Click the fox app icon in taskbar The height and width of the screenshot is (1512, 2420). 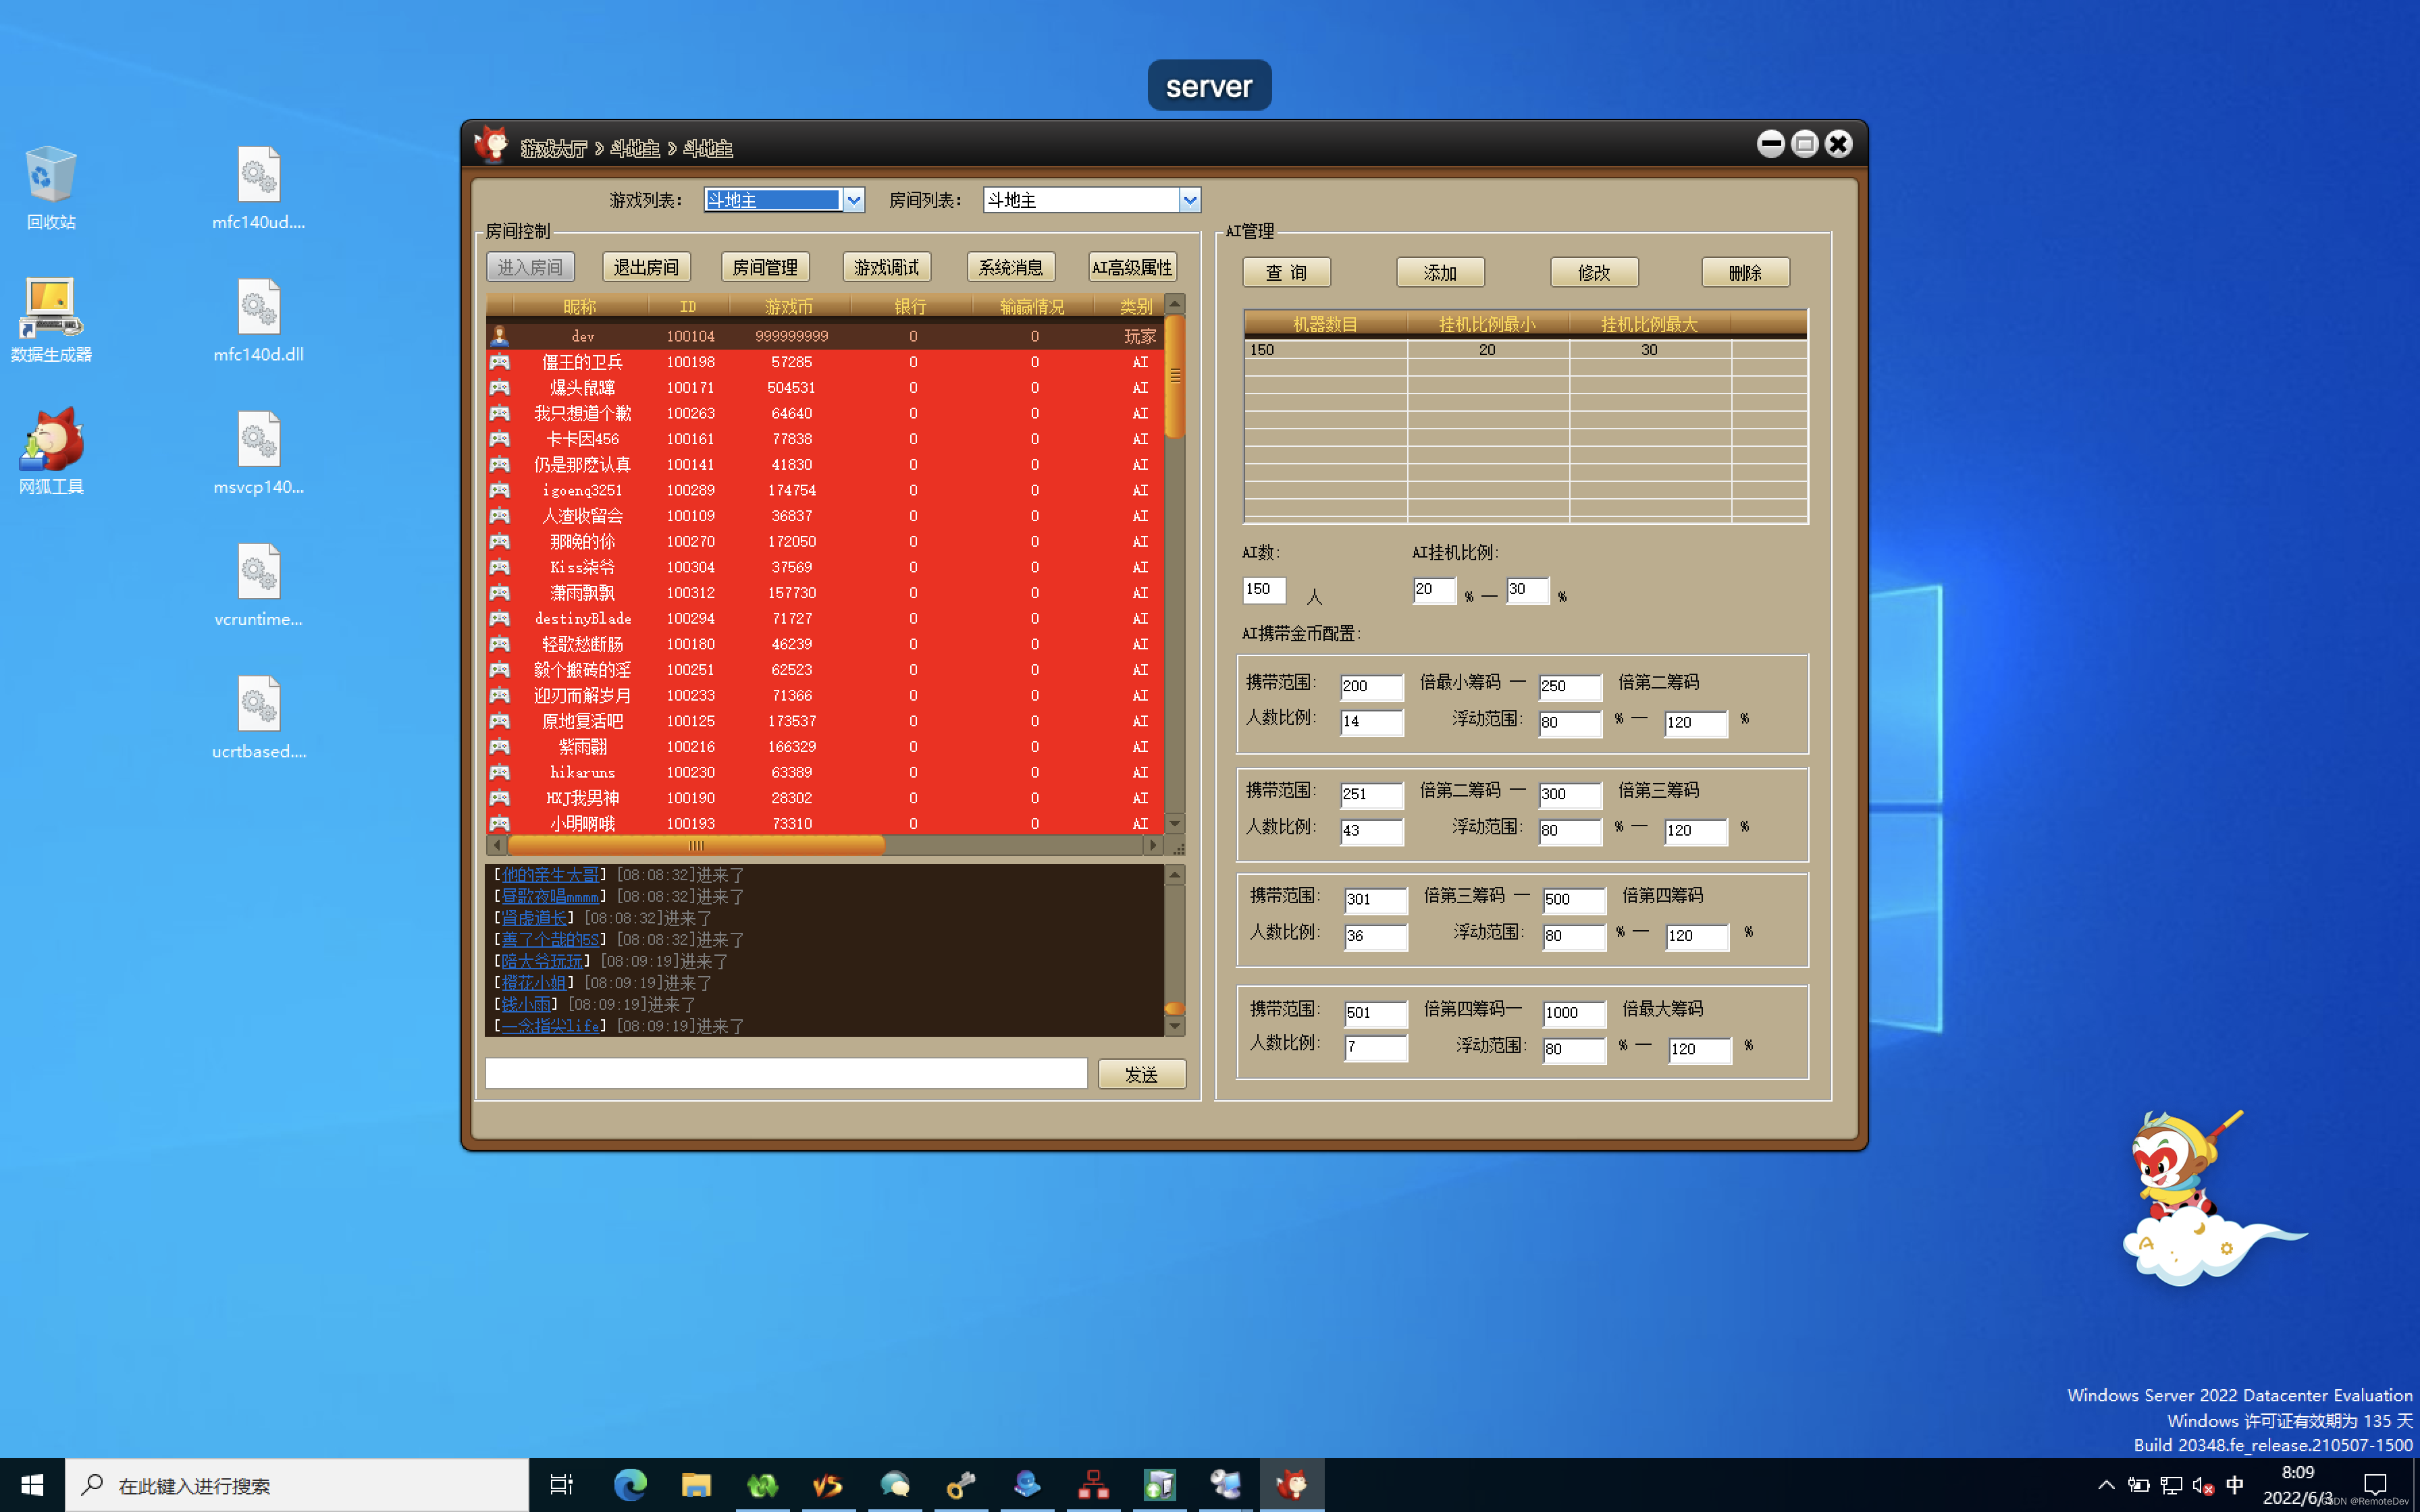1292,1485
